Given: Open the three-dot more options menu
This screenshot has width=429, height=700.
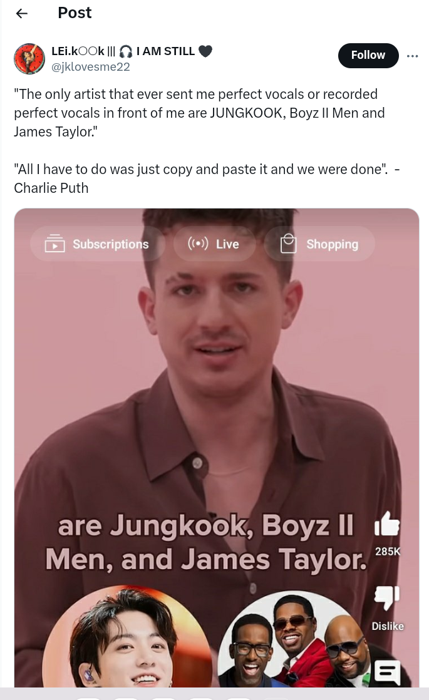Looking at the screenshot, I should pos(413,56).
